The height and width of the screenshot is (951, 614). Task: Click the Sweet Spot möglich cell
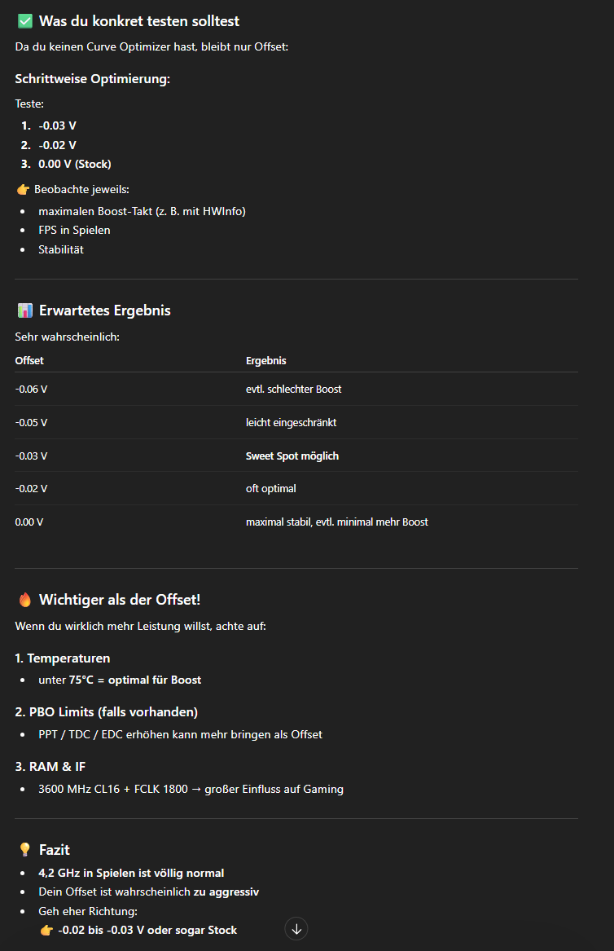tap(292, 456)
